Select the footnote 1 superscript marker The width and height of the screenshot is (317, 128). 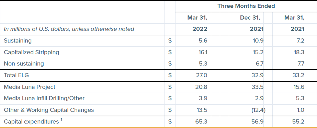61,120
